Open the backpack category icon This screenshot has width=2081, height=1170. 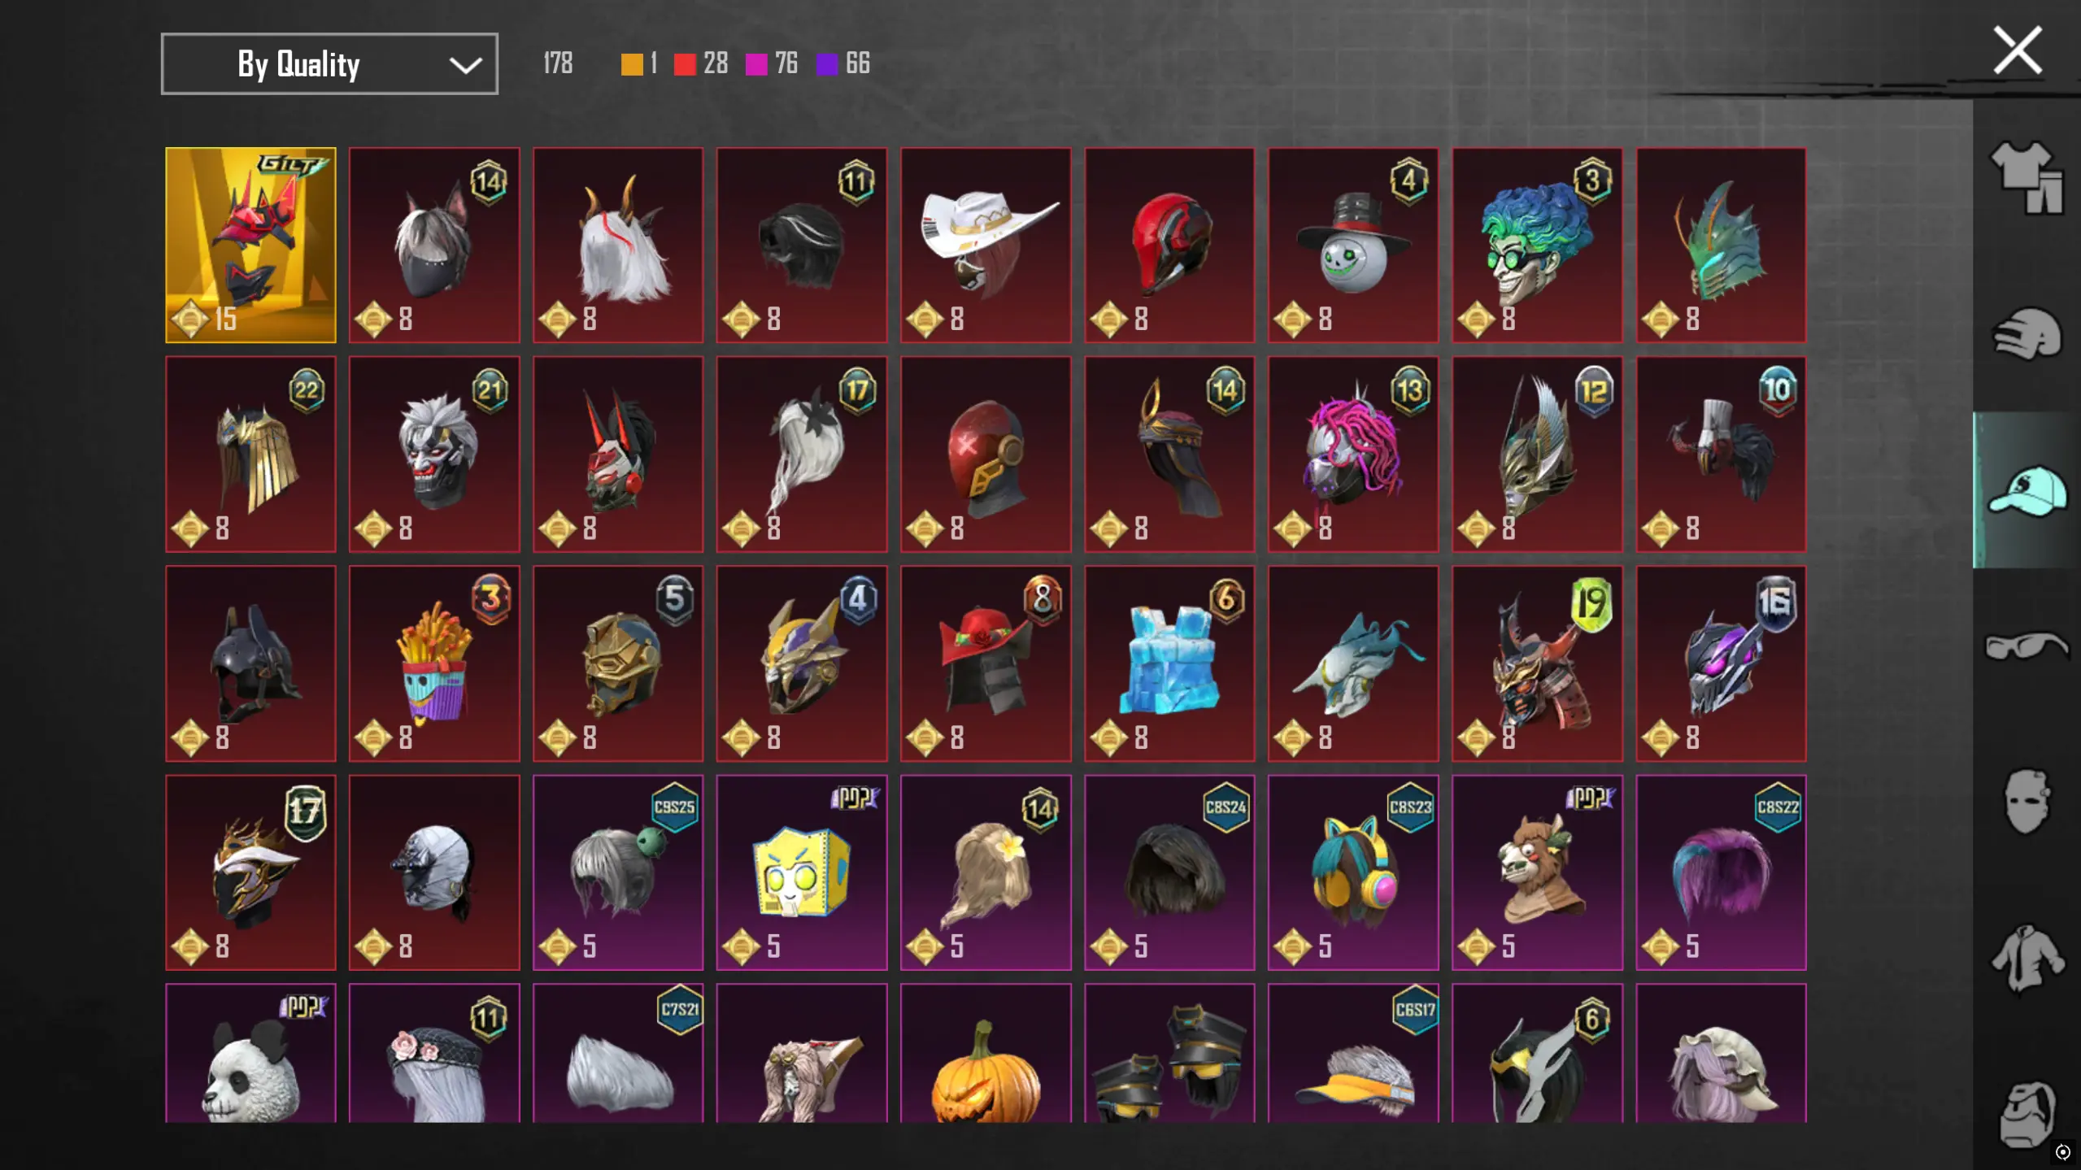(x=2027, y=1114)
